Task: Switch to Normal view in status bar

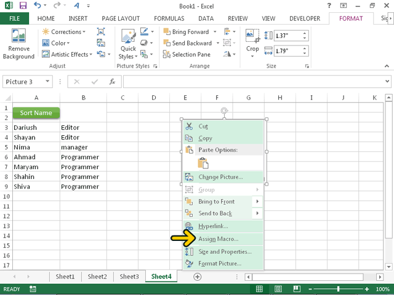Action: tap(261, 289)
